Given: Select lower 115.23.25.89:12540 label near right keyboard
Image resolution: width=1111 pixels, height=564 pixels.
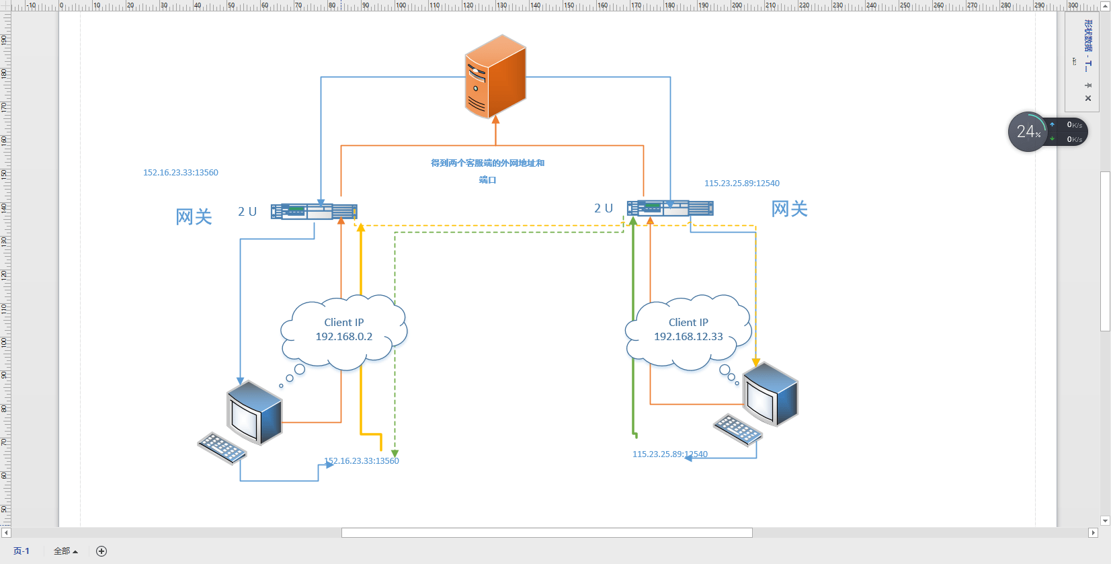Looking at the screenshot, I should coord(670,454).
